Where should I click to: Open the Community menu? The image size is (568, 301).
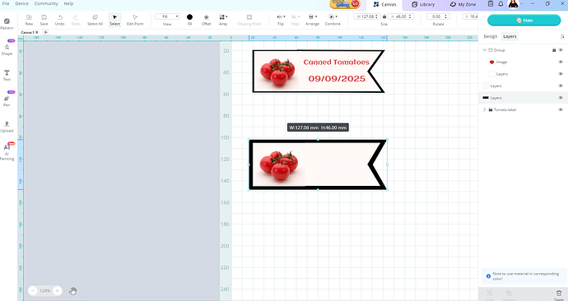(46, 3)
